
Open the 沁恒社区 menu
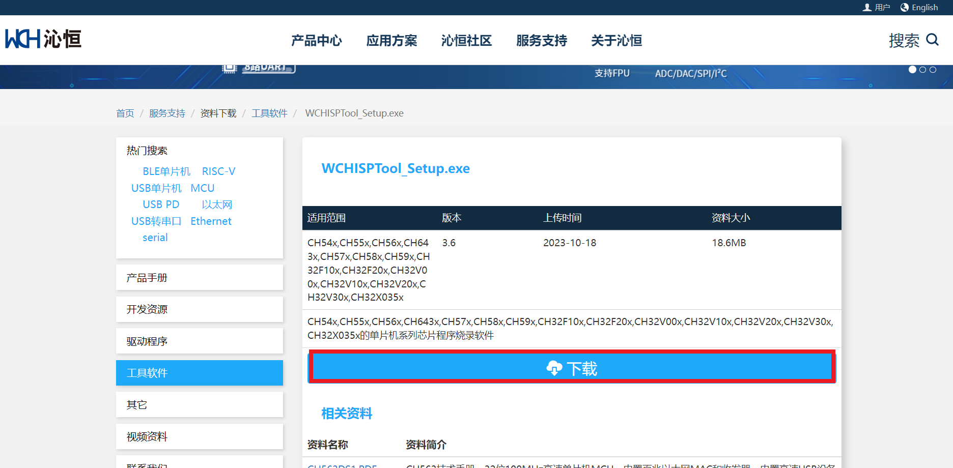[467, 40]
